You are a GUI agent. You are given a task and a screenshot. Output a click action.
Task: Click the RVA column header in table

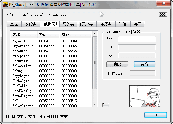click(49, 35)
